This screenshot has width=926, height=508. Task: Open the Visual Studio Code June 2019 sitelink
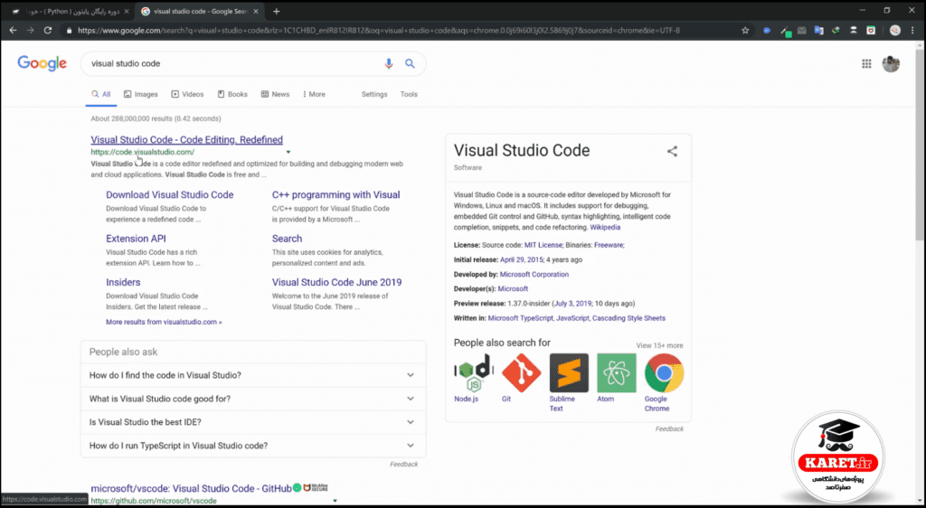(x=336, y=282)
